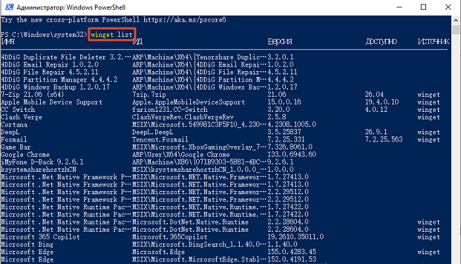Click the Microsoft Bing entry name
The width and height of the screenshot is (461, 264).
tap(28, 244)
